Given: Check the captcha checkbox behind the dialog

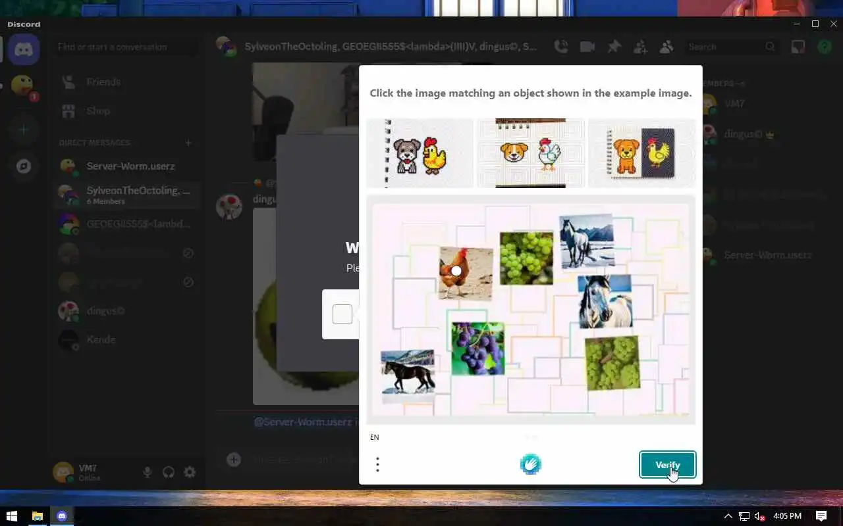Looking at the screenshot, I should (x=342, y=314).
